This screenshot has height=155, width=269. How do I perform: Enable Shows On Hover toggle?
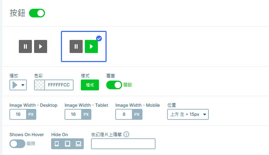click(17, 144)
